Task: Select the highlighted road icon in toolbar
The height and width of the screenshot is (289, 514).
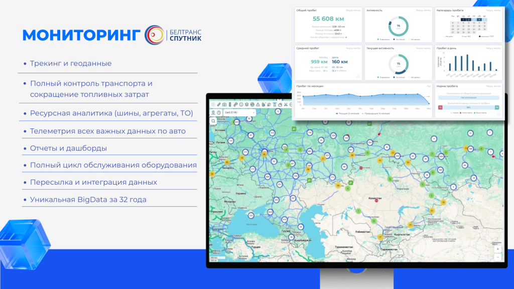Action: coord(275,104)
